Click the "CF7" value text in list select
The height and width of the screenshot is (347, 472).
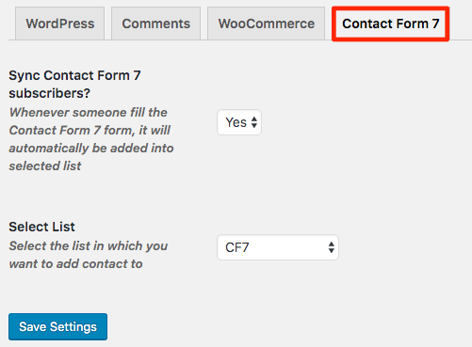[x=237, y=247]
